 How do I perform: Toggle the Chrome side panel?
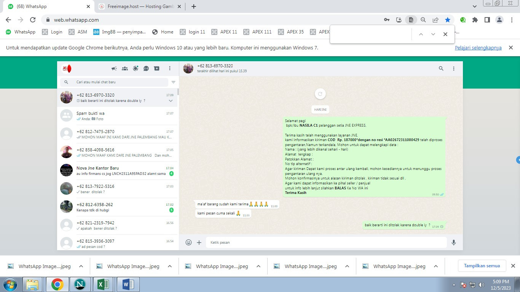pyautogui.click(x=487, y=20)
